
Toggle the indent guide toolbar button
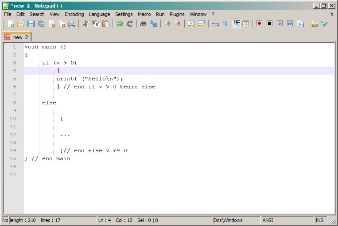pyautogui.click(x=236, y=24)
